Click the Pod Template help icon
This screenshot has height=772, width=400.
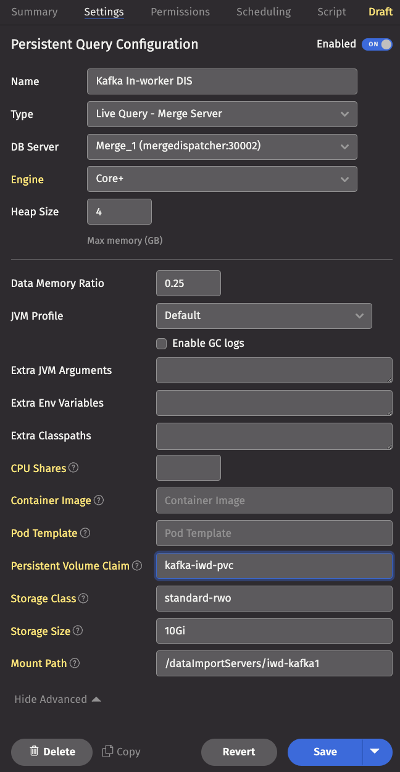[85, 533]
